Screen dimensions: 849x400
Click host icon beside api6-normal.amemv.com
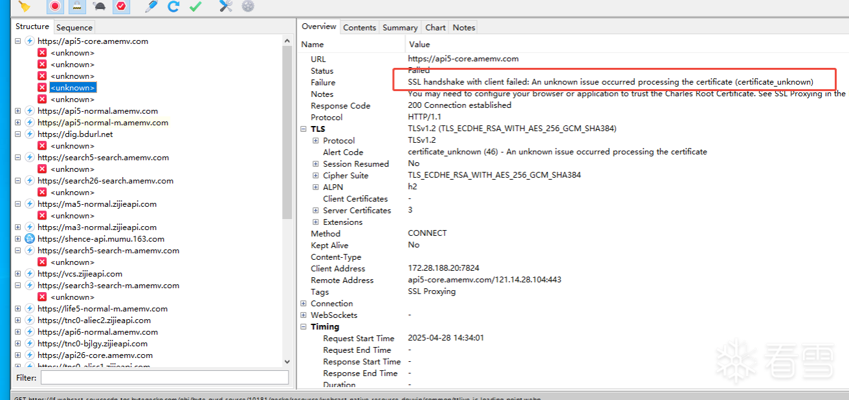29,332
